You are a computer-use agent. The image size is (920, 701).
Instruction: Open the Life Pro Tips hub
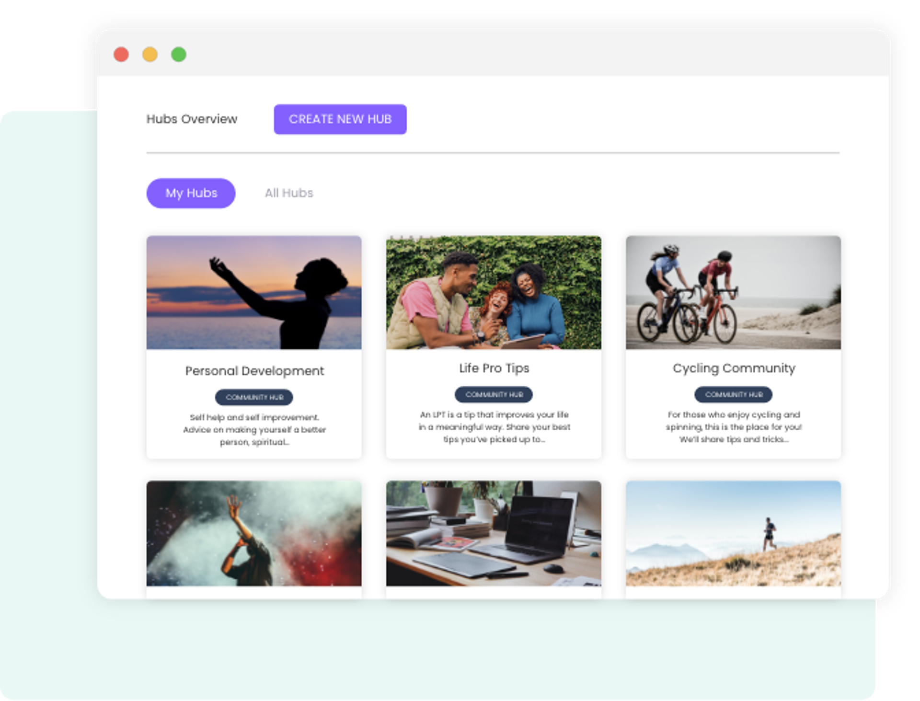pyautogui.click(x=494, y=368)
